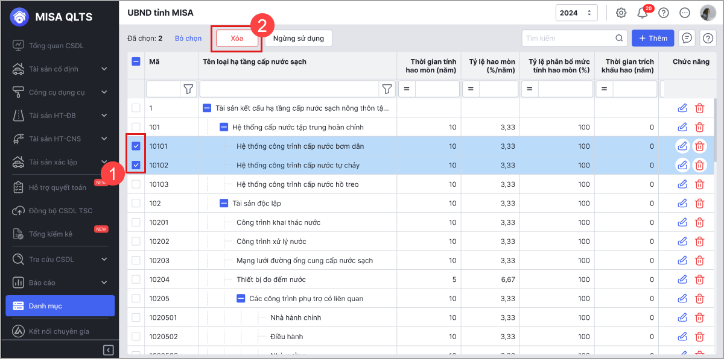Go to Tổng quan CSDL in sidebar

[56, 45]
